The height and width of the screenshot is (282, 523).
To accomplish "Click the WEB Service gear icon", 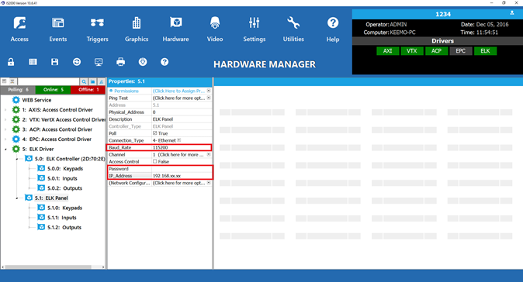I will coord(16,100).
